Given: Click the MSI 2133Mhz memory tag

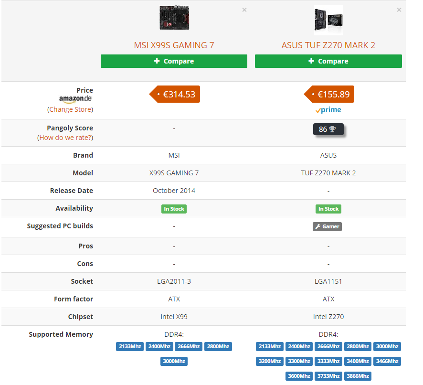Looking at the screenshot, I should (130, 346).
